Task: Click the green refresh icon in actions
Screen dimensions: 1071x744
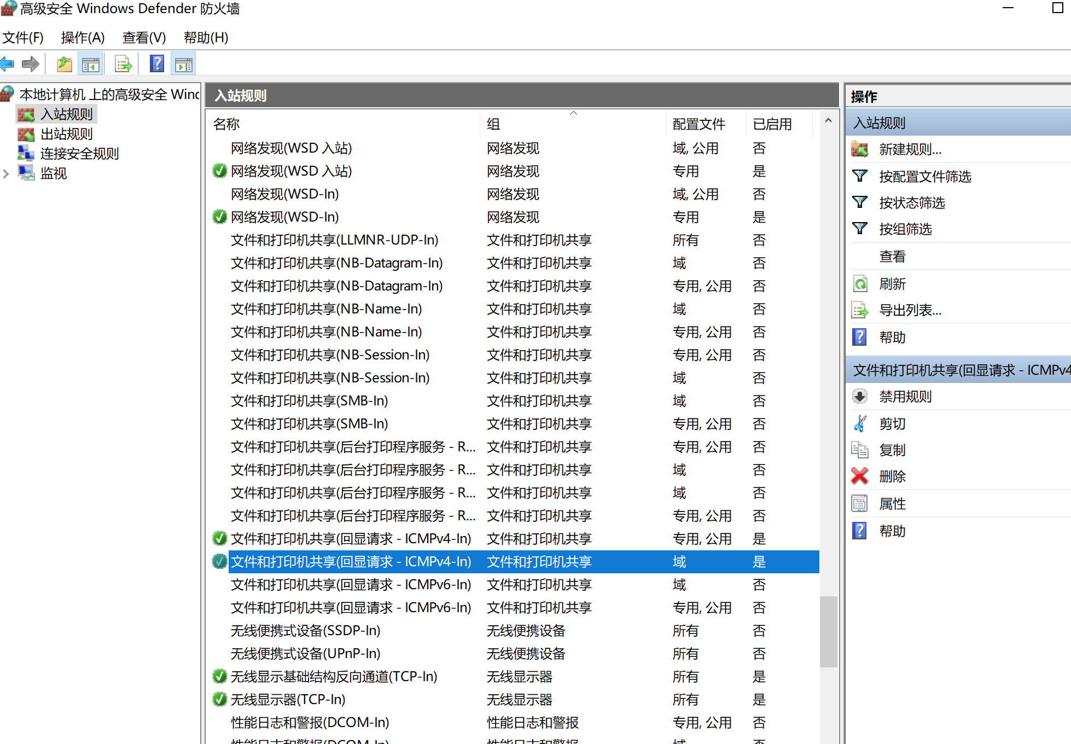Action: [860, 283]
